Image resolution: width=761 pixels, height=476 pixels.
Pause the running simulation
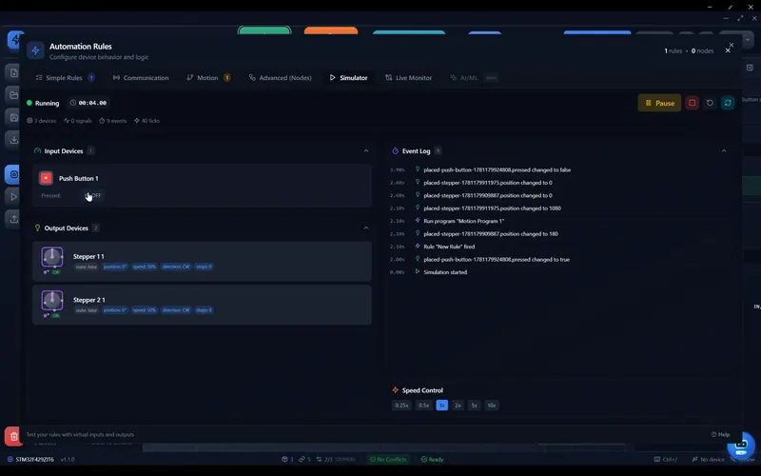coord(659,103)
